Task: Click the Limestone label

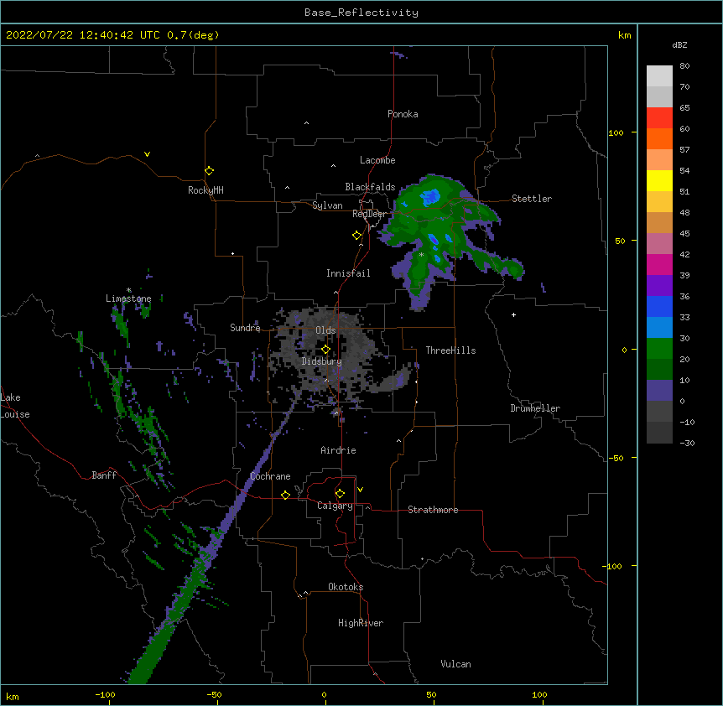Action: (128, 298)
